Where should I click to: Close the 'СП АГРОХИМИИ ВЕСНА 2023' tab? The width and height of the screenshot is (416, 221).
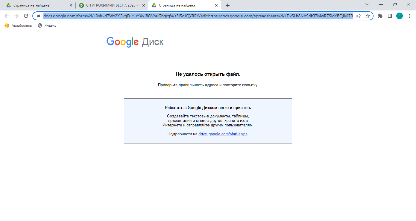pyautogui.click(x=143, y=5)
